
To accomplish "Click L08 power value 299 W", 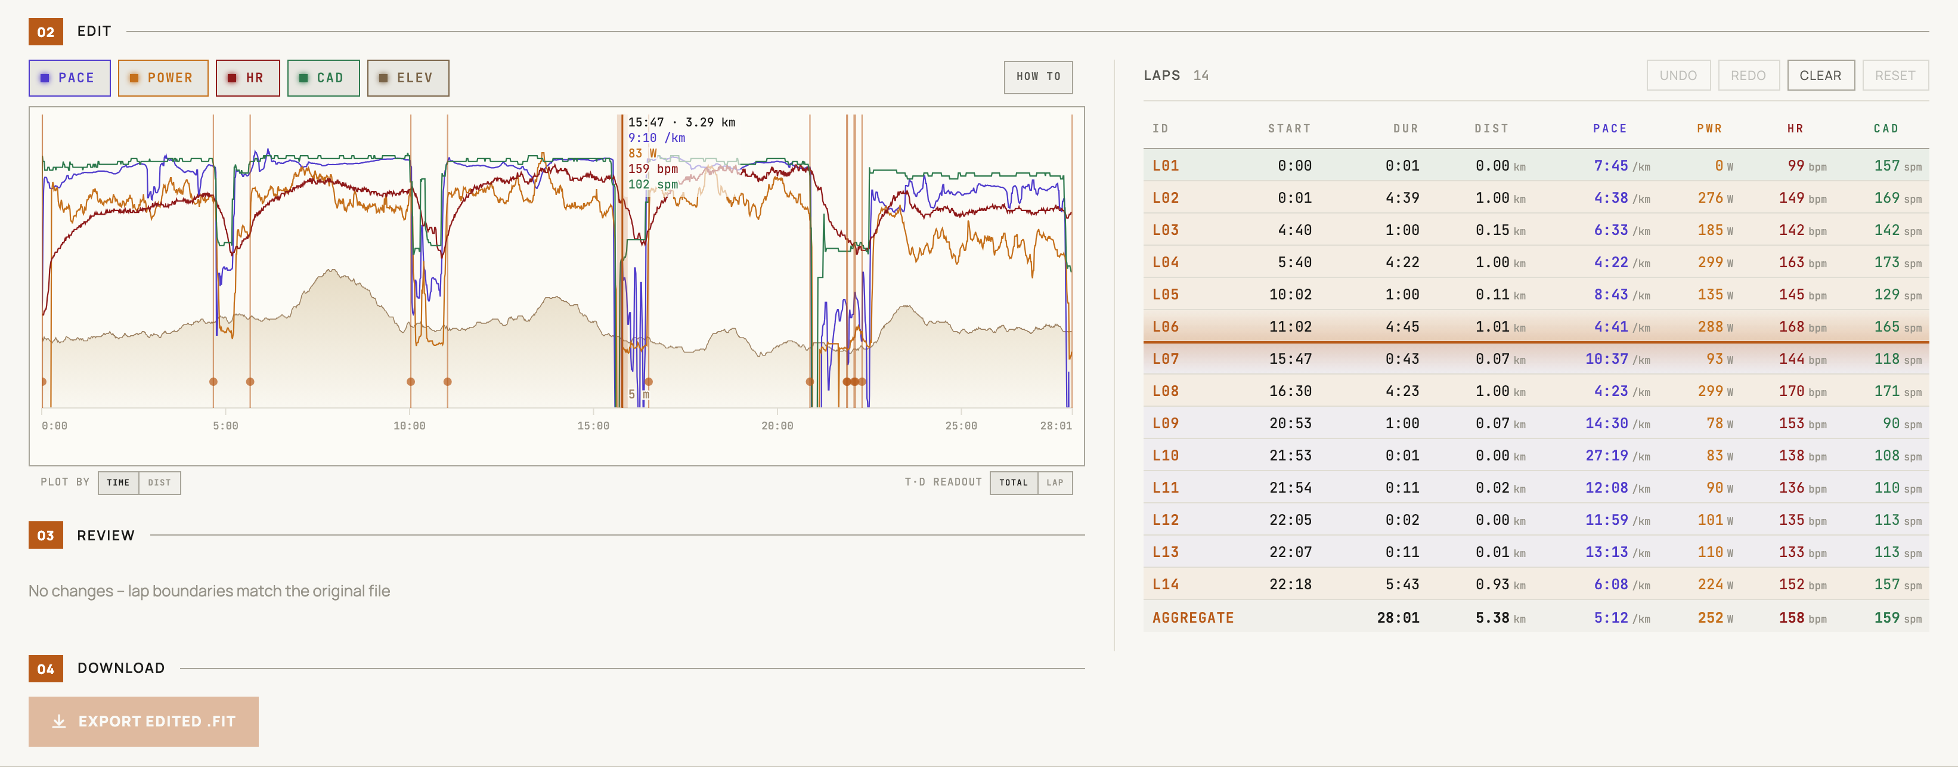I will 1715,391.
